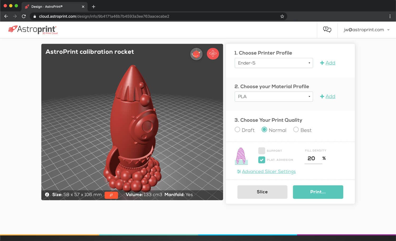Open the Ender-5 printer profile dropdown
This screenshot has height=241, width=396.
tap(274, 63)
